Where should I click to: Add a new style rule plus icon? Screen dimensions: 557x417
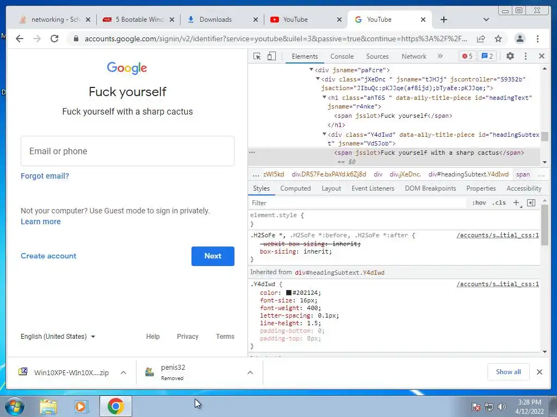(516, 203)
